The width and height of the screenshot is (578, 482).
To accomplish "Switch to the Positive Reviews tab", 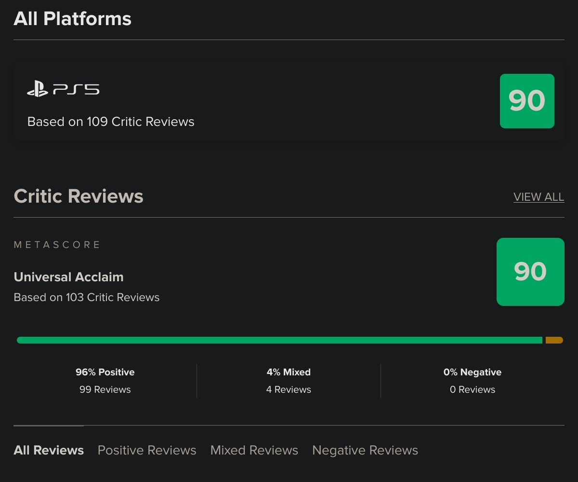I will pos(147,450).
